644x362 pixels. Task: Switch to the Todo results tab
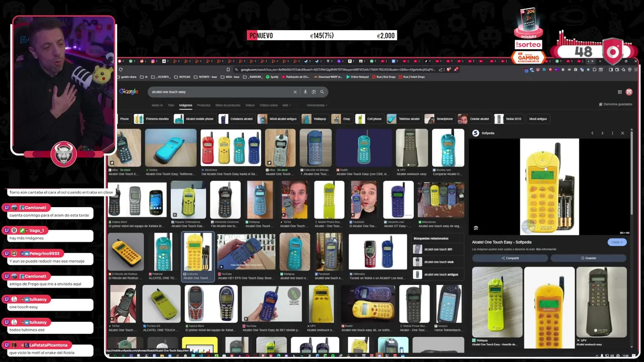[171, 105]
